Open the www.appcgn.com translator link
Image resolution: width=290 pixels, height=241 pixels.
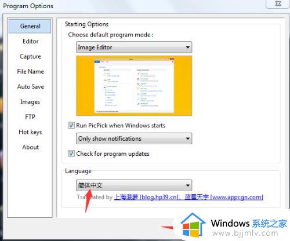point(224,197)
